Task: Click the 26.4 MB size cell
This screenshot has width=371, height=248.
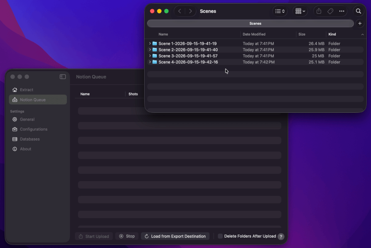Action: 317,44
